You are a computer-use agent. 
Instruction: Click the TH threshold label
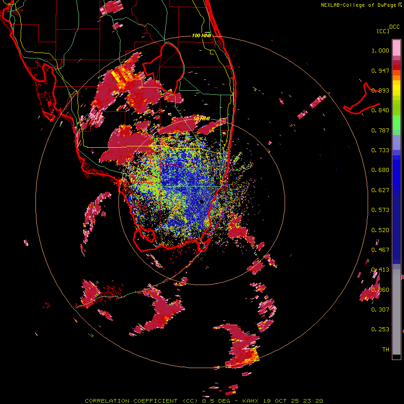click(x=386, y=350)
